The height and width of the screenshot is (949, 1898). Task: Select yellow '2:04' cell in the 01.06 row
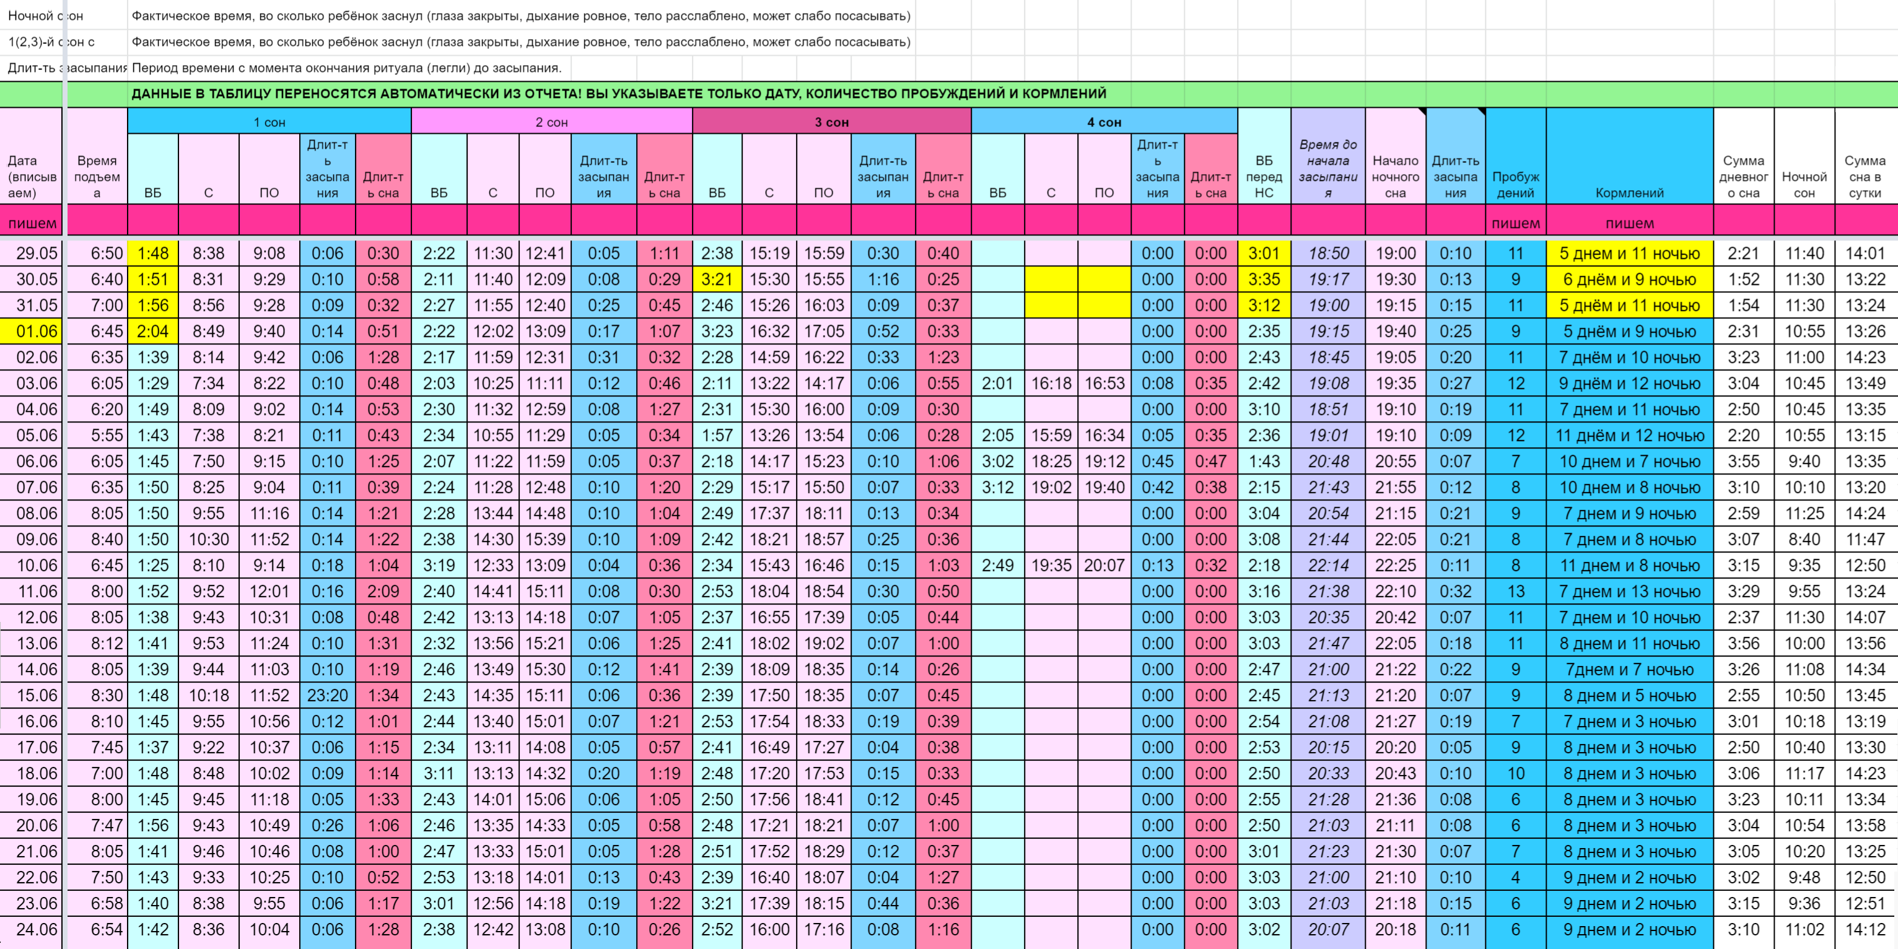152,331
